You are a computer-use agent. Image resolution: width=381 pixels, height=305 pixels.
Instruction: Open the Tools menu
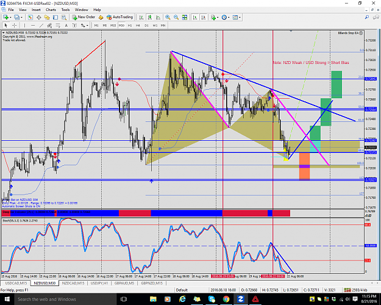click(x=65, y=10)
